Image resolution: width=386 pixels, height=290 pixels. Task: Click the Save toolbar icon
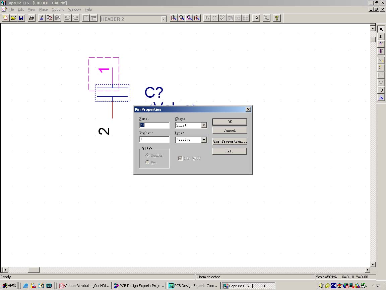point(21,18)
